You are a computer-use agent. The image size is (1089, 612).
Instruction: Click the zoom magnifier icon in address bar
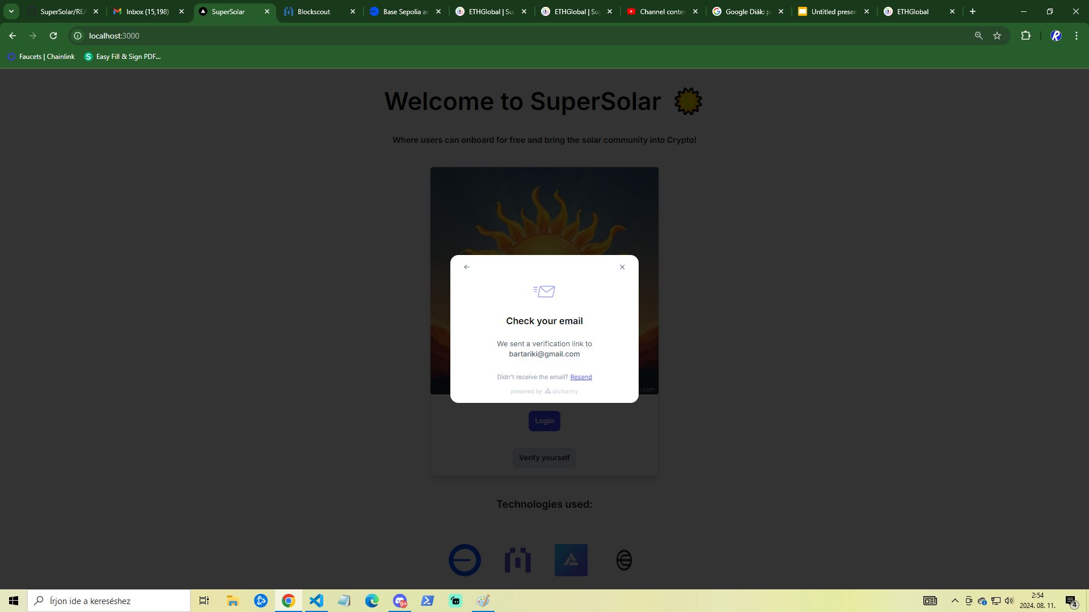[978, 36]
